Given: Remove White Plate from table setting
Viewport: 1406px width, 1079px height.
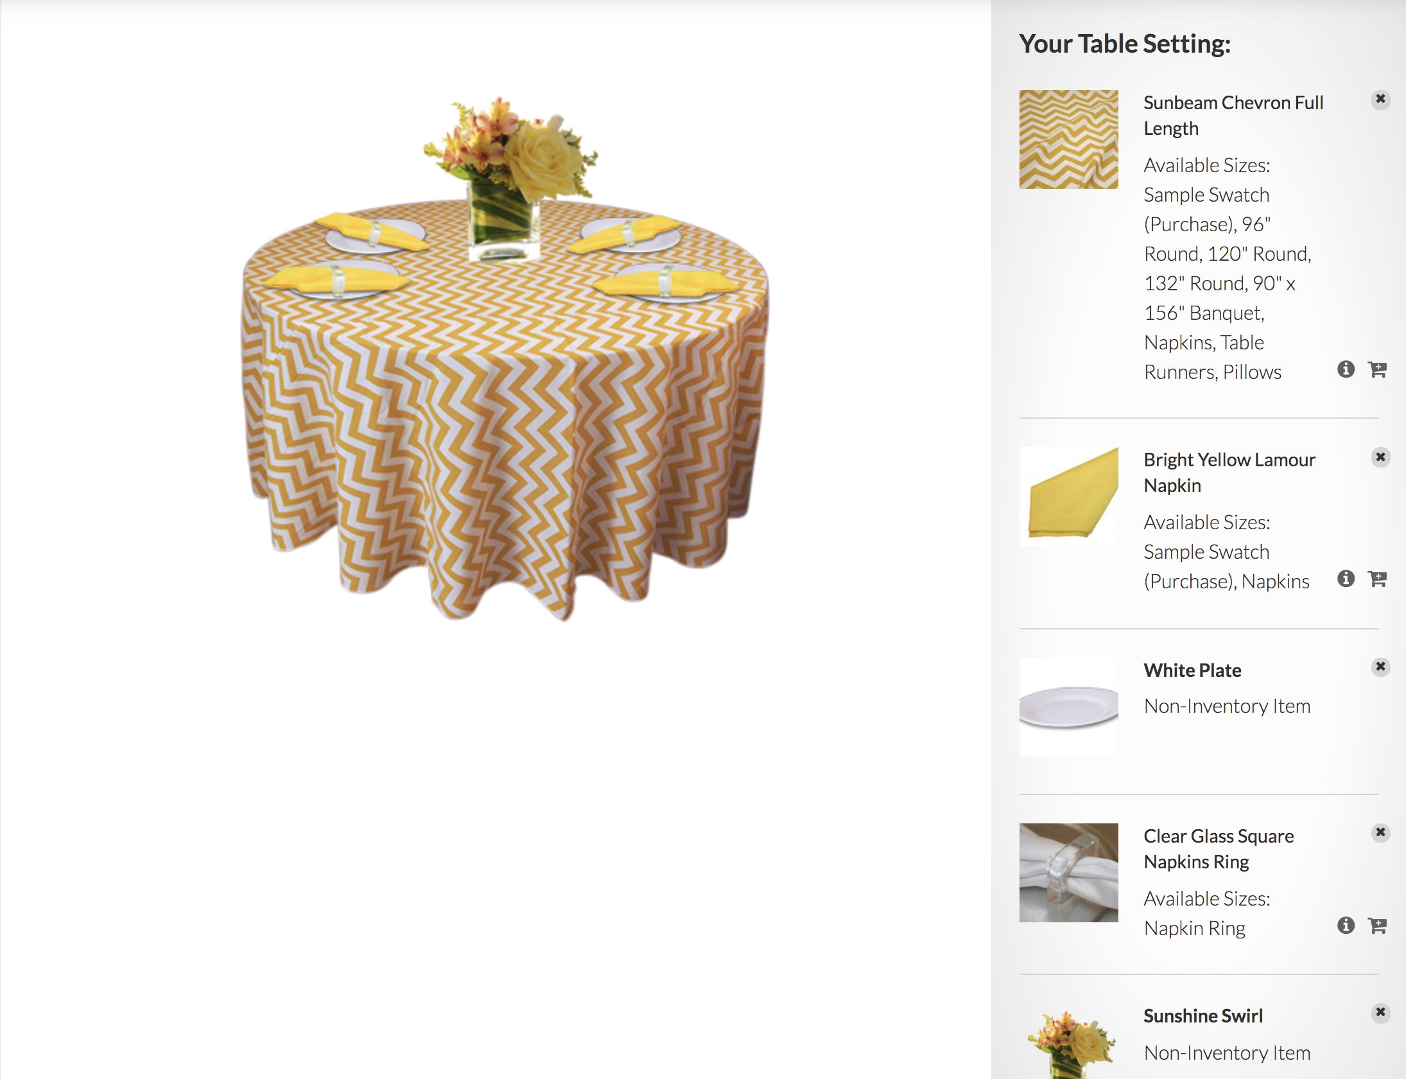Looking at the screenshot, I should [1380, 667].
